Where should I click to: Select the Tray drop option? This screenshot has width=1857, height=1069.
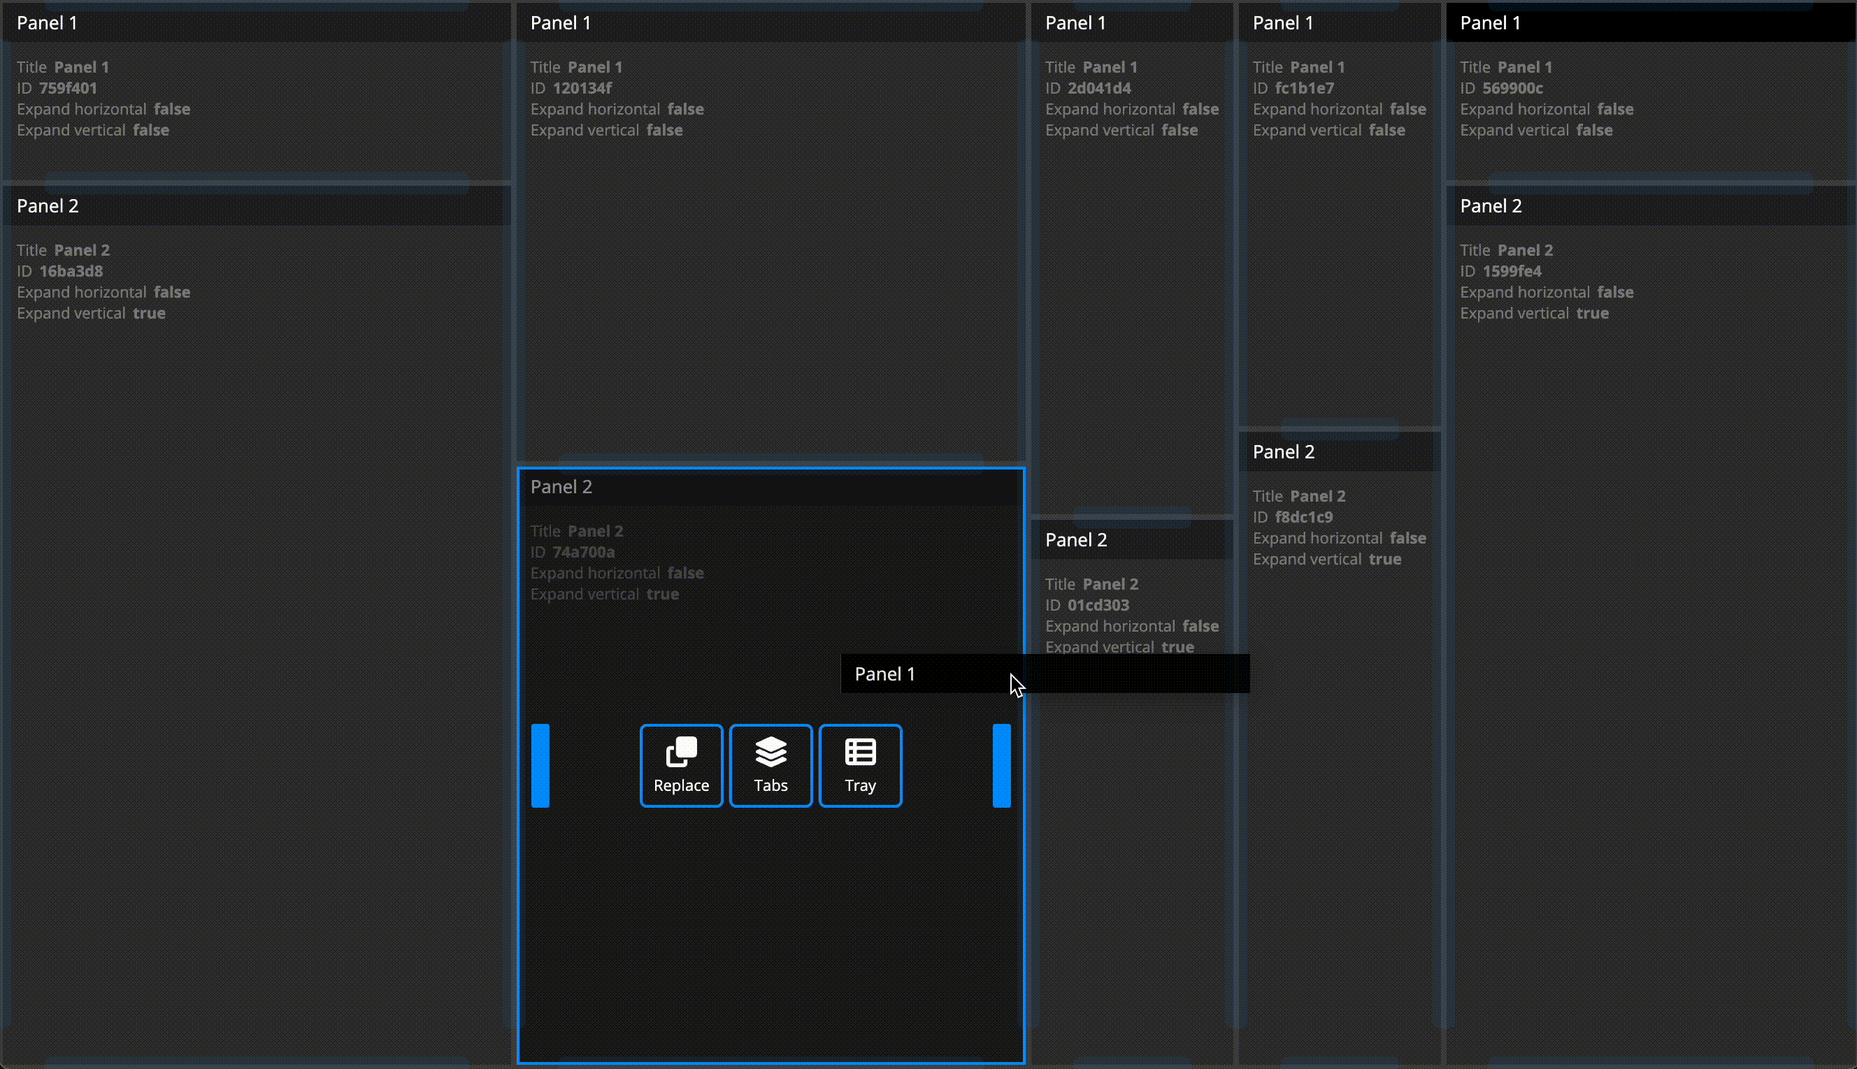pos(860,765)
